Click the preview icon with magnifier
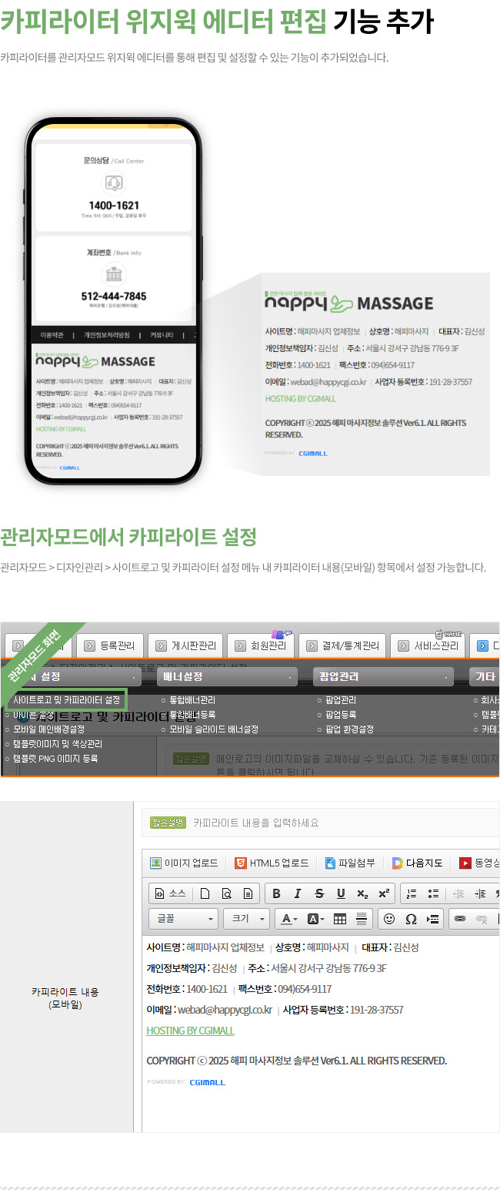Screen dimensions: 500x1190 (x=226, y=893)
